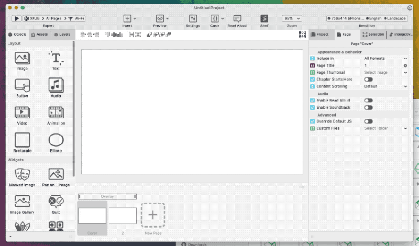Select the Video object
The width and height of the screenshot is (419, 246).
pos(22,116)
